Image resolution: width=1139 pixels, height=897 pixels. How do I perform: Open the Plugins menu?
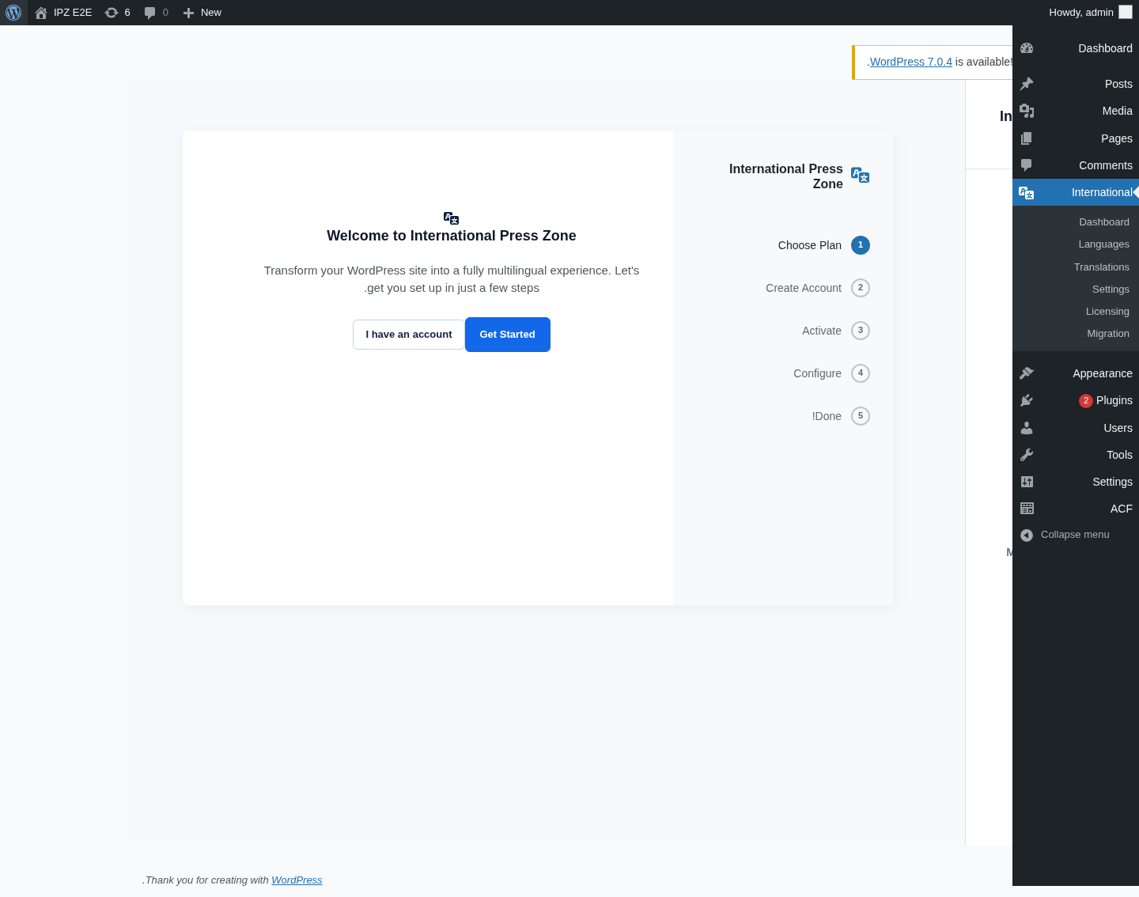point(1114,400)
